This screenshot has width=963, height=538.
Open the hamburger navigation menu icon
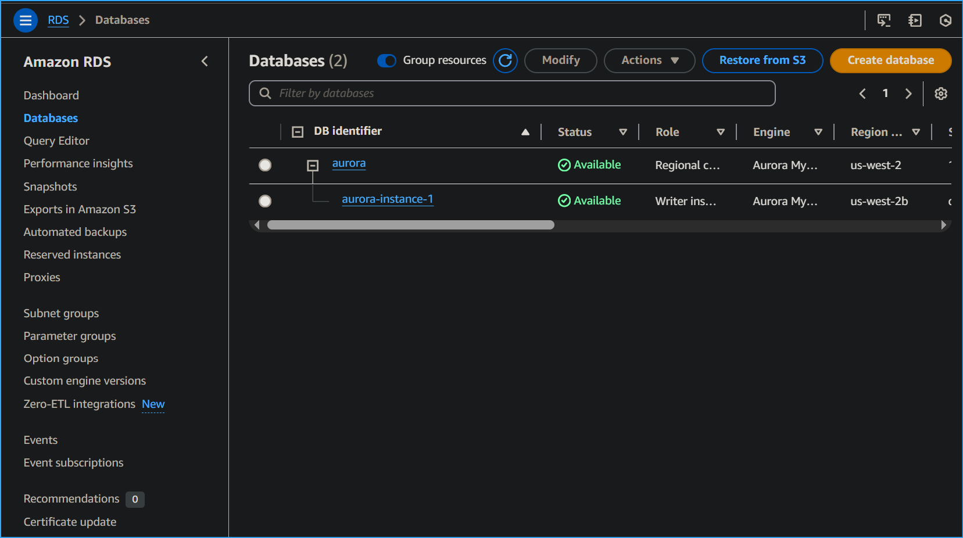pos(26,20)
